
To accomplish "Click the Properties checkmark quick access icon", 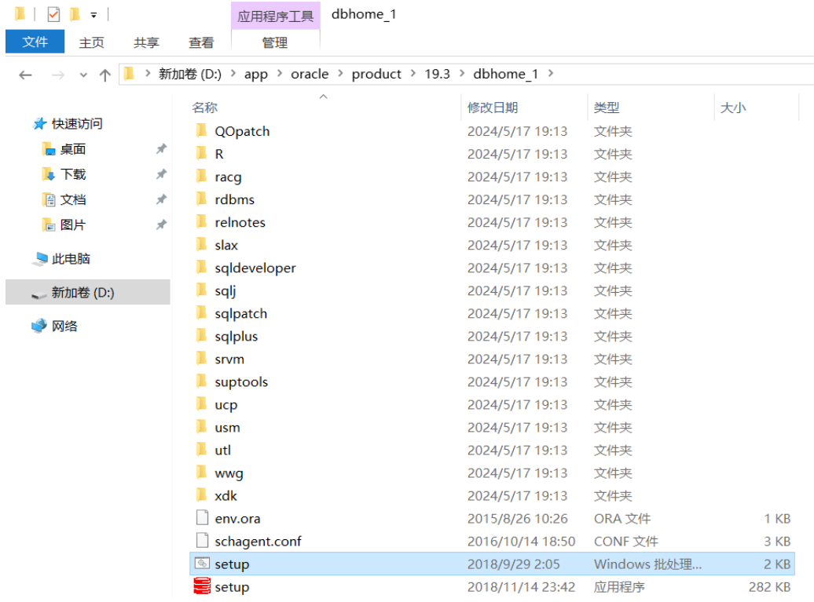I will [x=53, y=14].
